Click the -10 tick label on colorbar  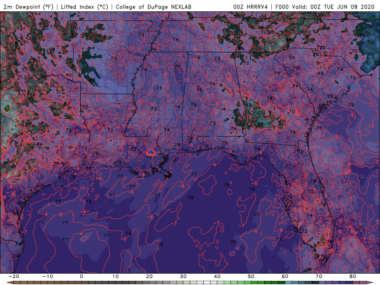coord(47,276)
